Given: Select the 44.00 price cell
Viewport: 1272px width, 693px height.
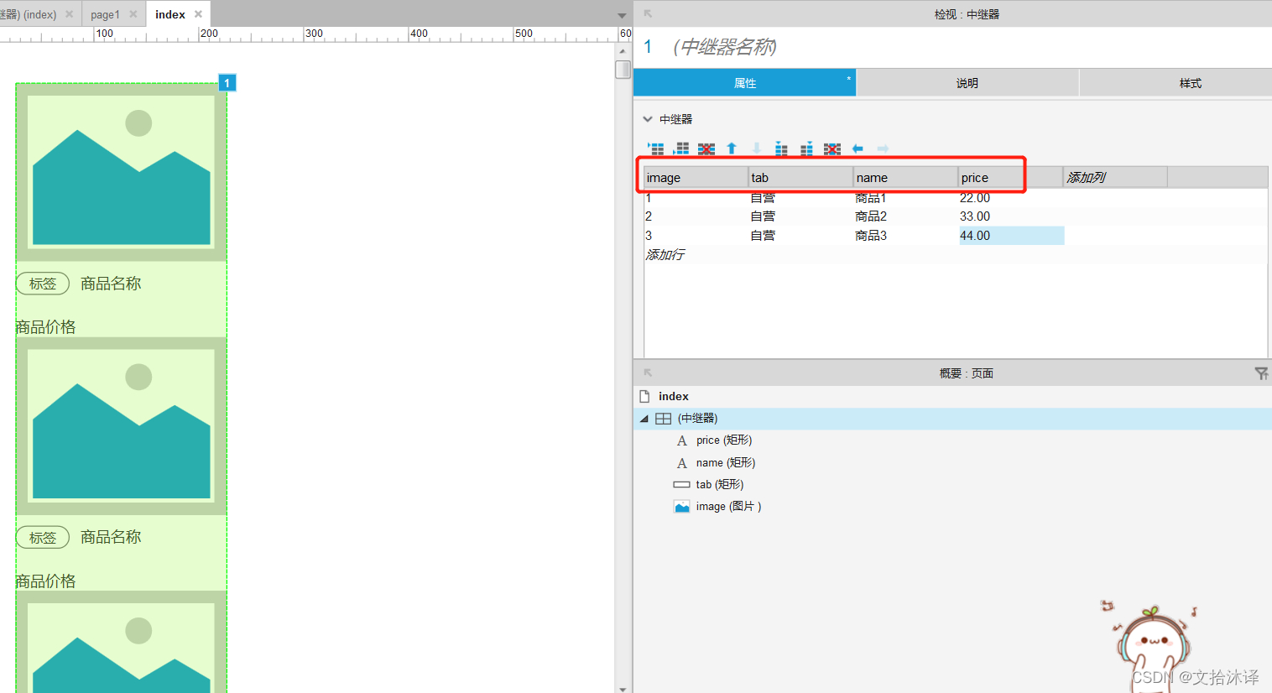Looking at the screenshot, I should click(1011, 236).
